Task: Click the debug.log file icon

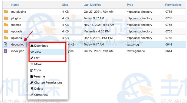Action: pos(5,45)
